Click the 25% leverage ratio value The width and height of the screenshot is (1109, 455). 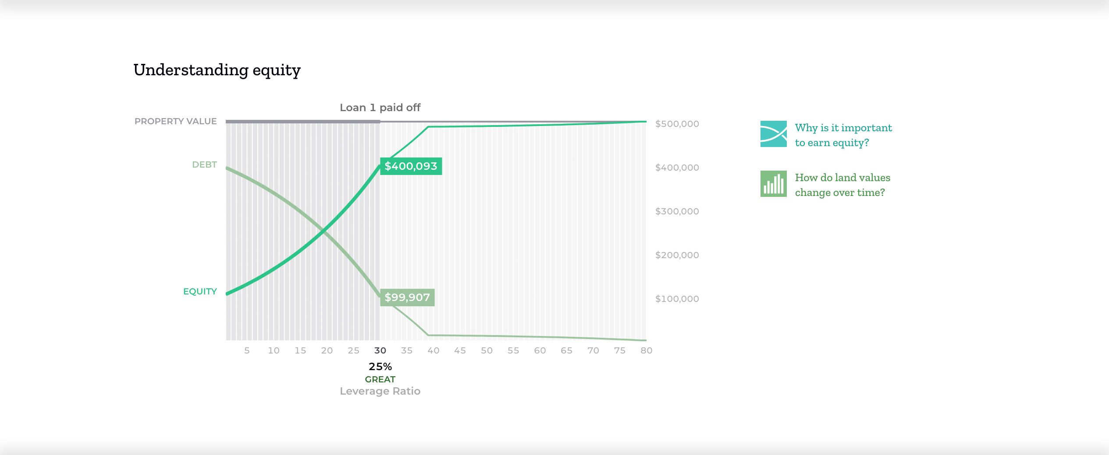coord(380,367)
